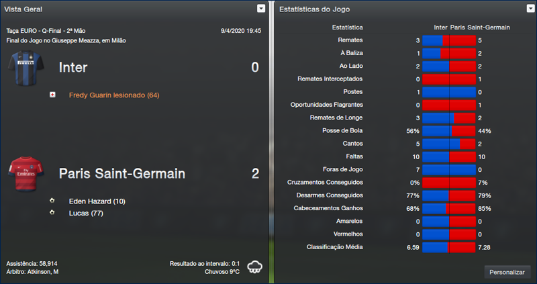Viewport: 537px width, 284px height.
Task: Click the Posse de Bola possession bar
Action: point(449,130)
